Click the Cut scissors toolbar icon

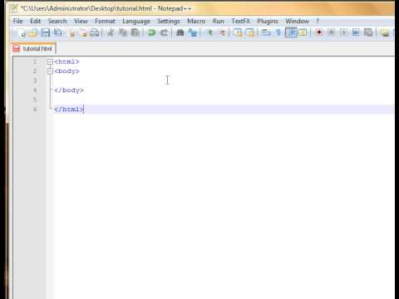[111, 33]
